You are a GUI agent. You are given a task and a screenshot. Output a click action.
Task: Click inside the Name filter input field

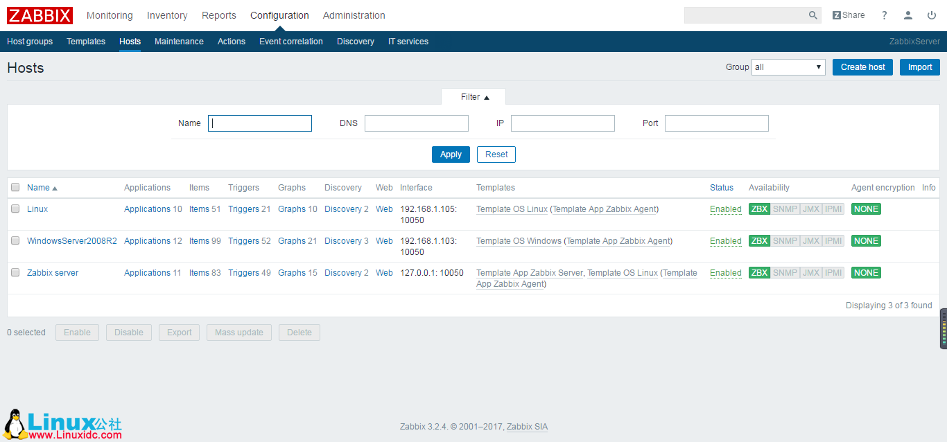[259, 123]
